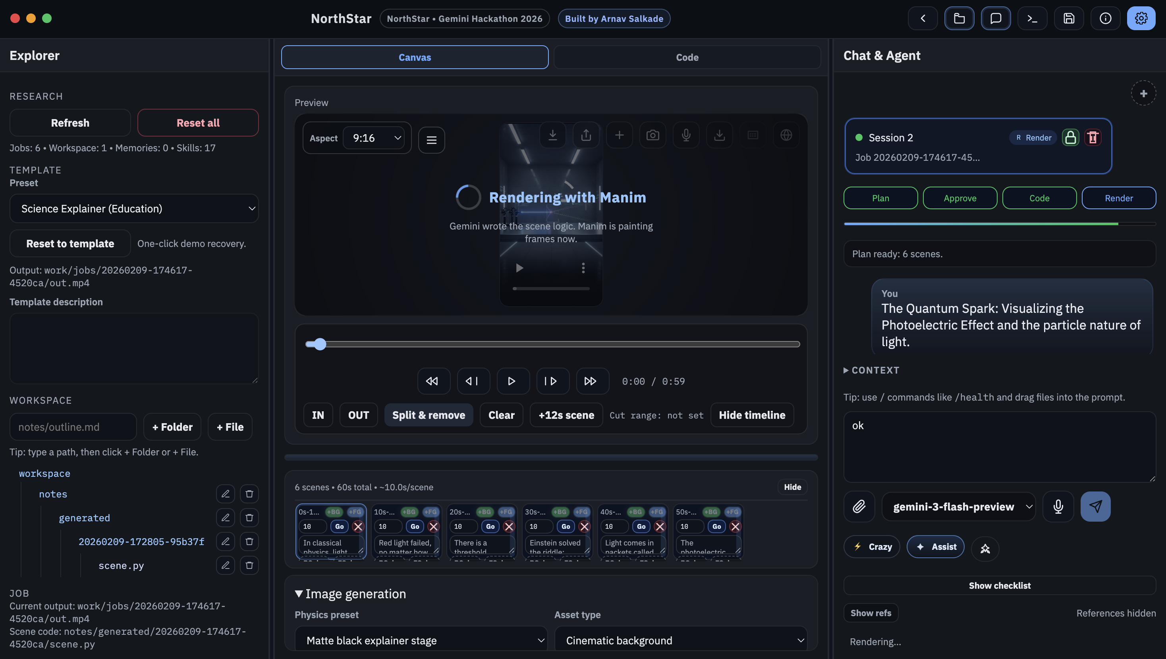
Task: Open the info icon in header
Action: click(1105, 19)
